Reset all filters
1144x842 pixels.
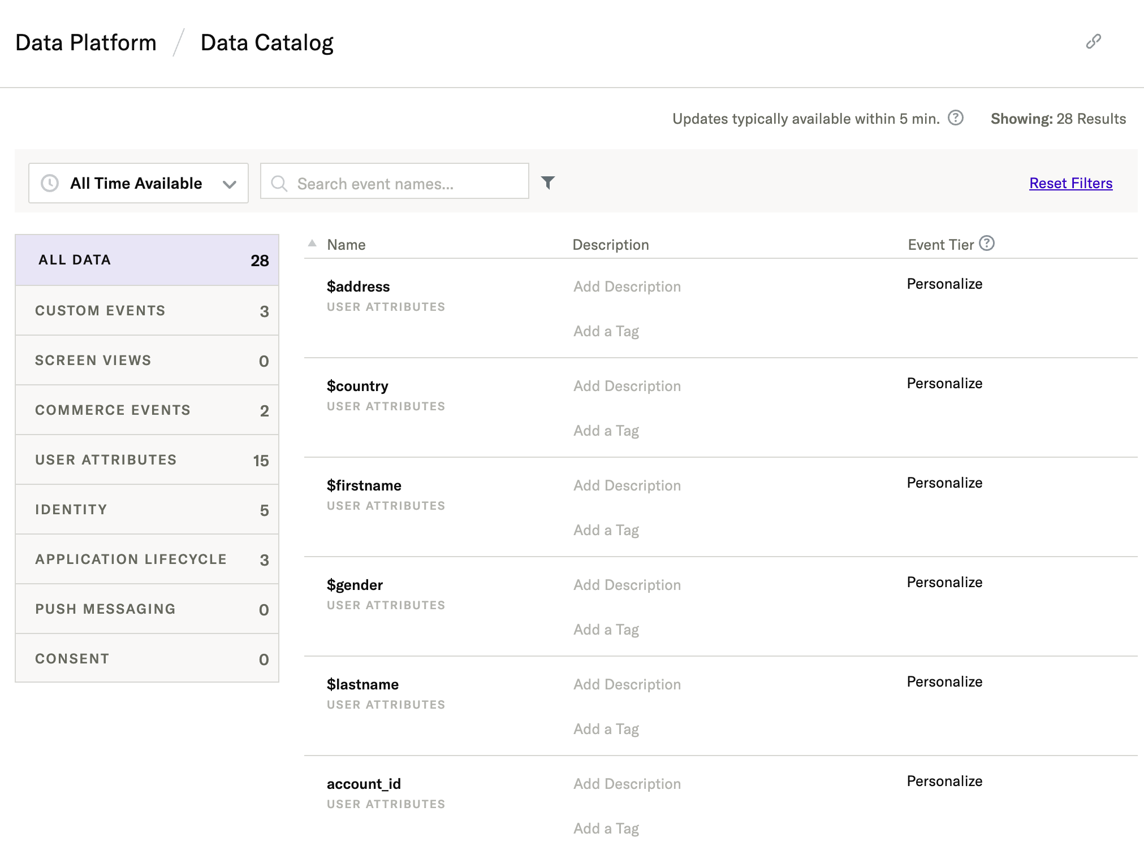[x=1070, y=183]
